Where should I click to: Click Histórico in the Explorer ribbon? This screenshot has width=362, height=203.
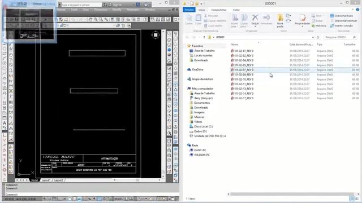click(x=319, y=26)
